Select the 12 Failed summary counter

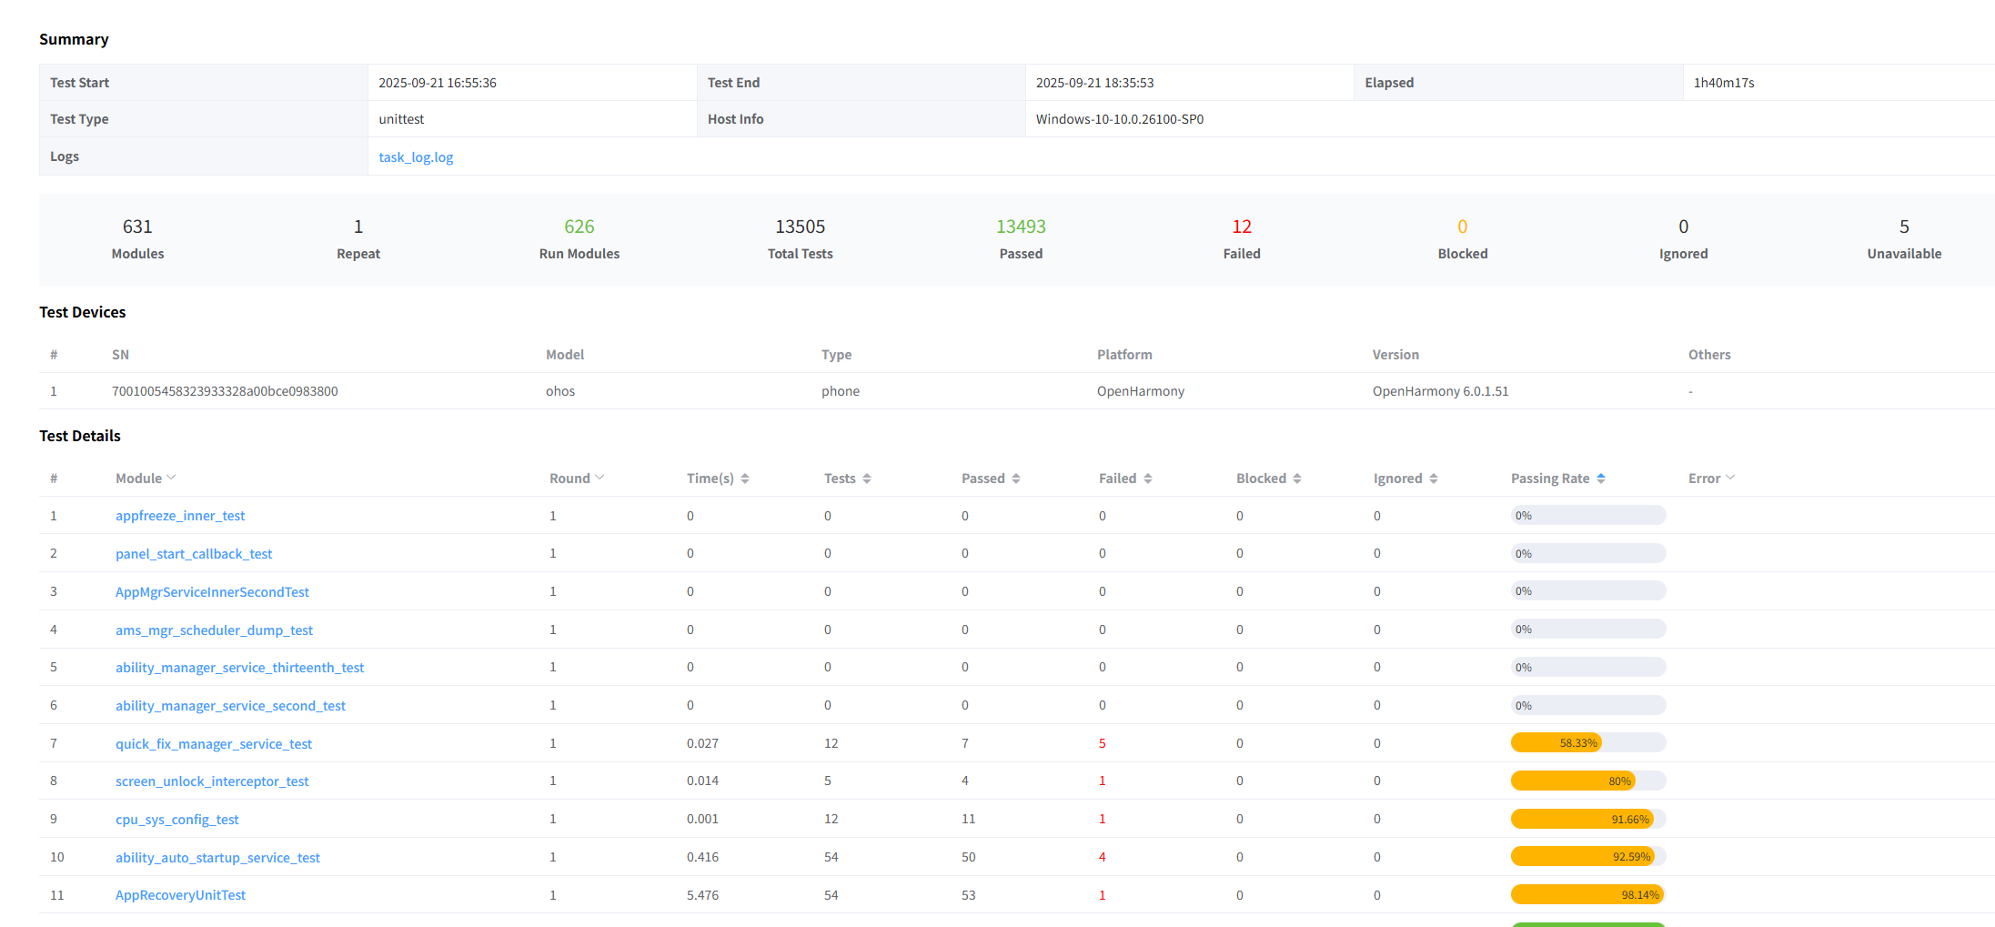pos(1242,238)
